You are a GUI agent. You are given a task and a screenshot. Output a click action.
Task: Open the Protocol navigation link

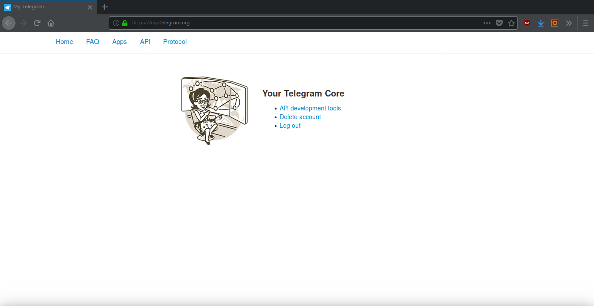175,42
